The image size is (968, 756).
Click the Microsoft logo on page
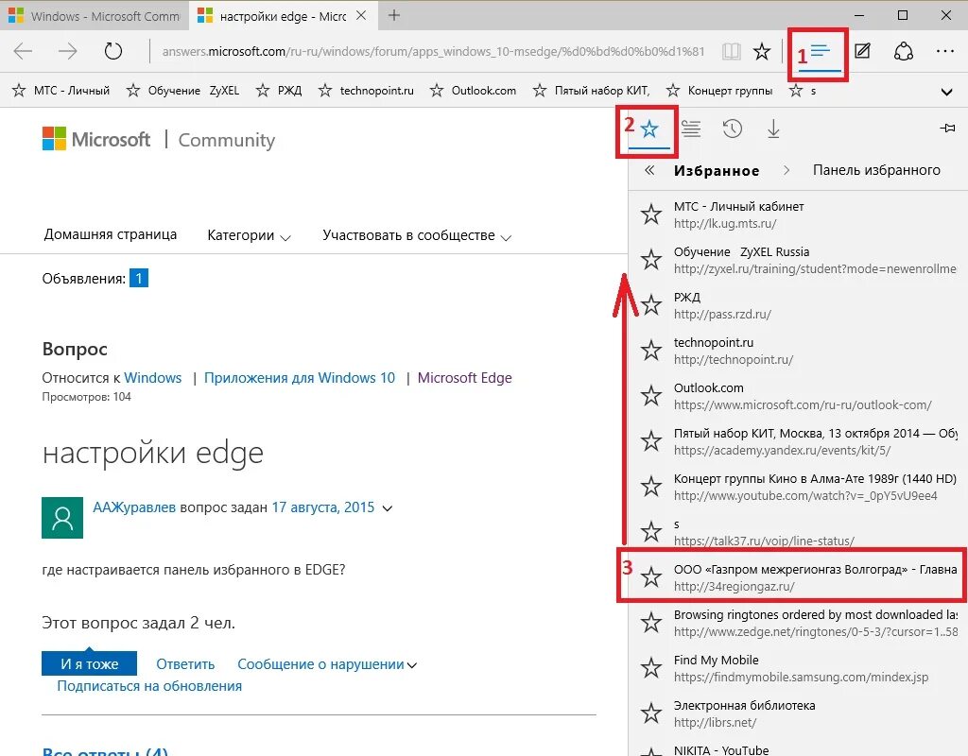96,139
